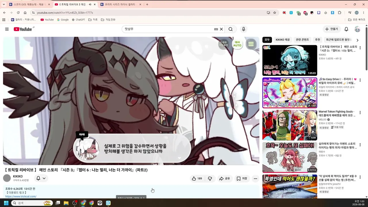Bookmark this page with the star icon
The height and width of the screenshot is (207, 368).
pos(275,13)
